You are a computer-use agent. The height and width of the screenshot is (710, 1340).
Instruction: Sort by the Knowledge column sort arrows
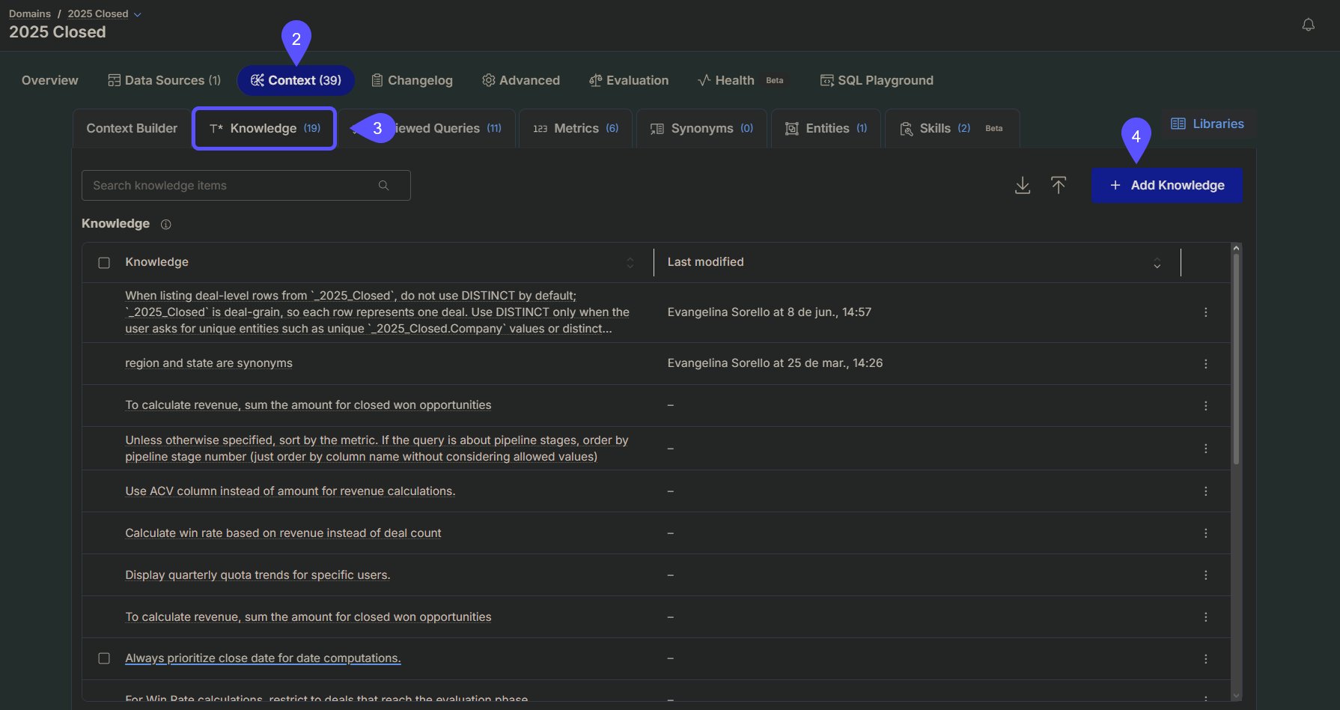tap(630, 262)
